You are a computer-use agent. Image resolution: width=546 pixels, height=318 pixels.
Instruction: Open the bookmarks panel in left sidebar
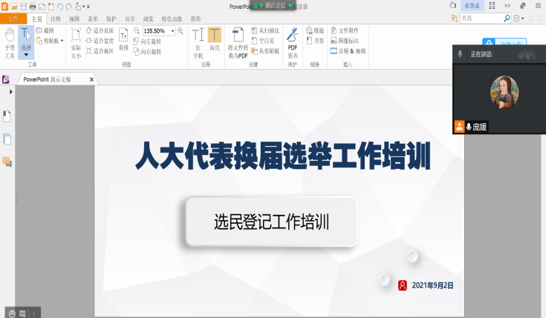click(x=7, y=116)
